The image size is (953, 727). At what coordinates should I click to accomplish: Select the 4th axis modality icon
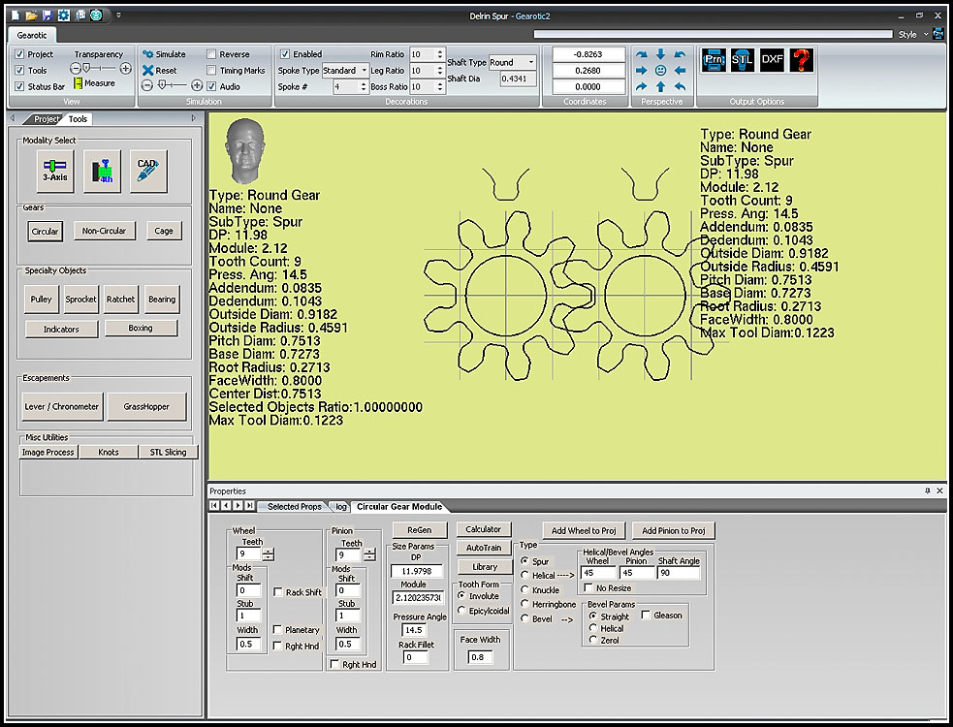(102, 171)
